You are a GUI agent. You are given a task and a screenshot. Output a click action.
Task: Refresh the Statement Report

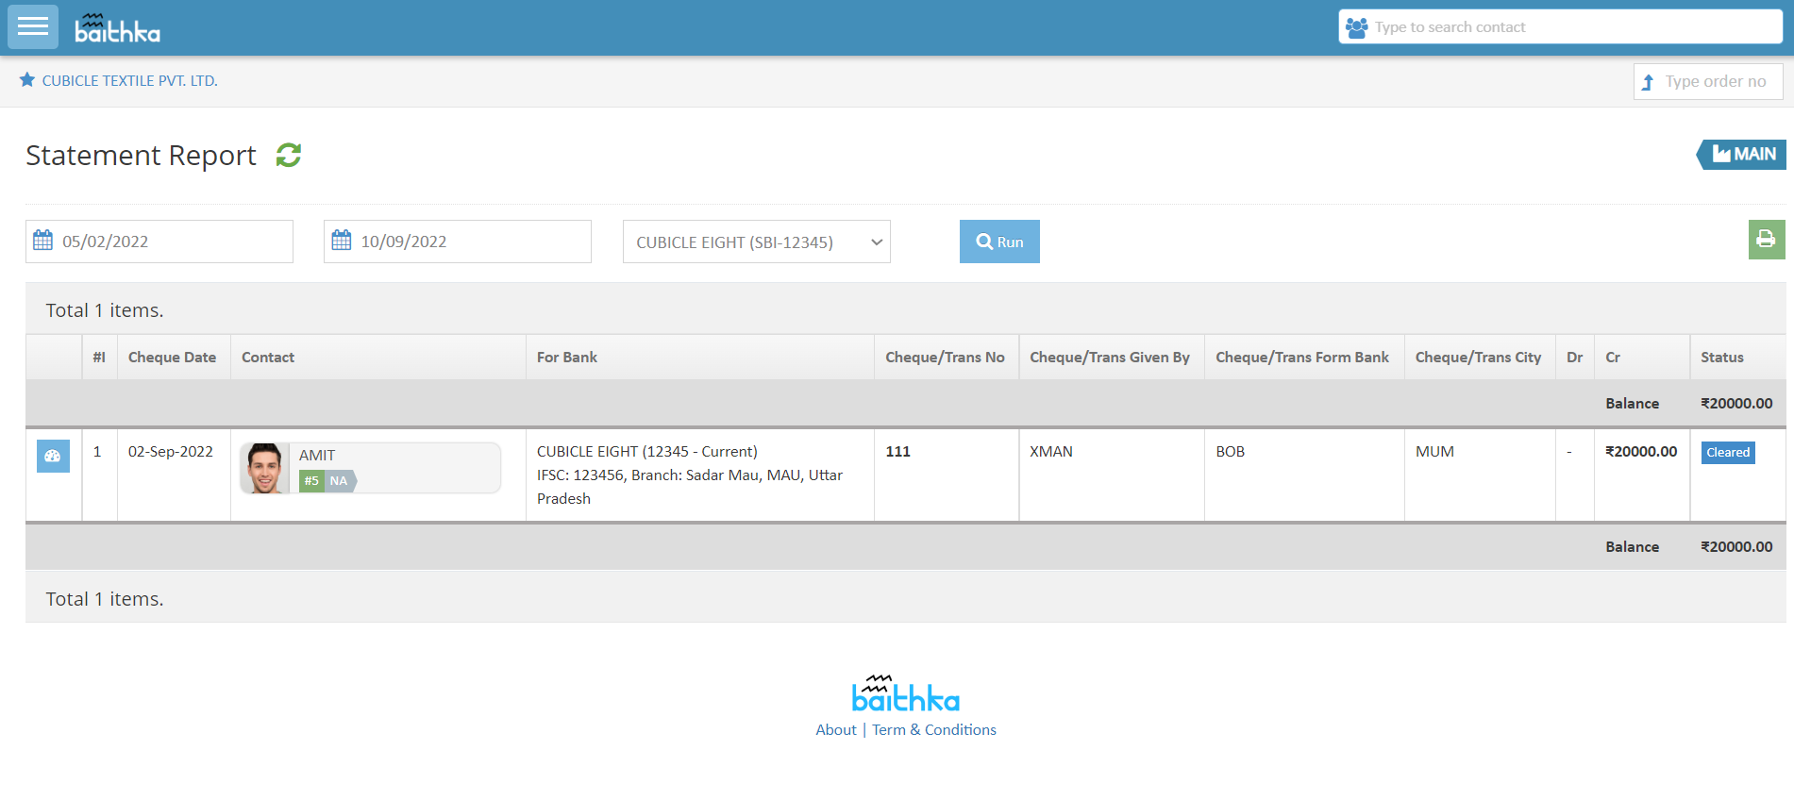click(289, 155)
